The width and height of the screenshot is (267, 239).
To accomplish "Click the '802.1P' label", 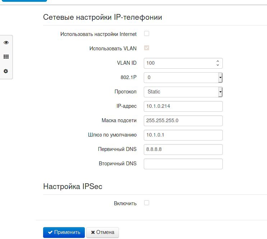I will 129,77.
